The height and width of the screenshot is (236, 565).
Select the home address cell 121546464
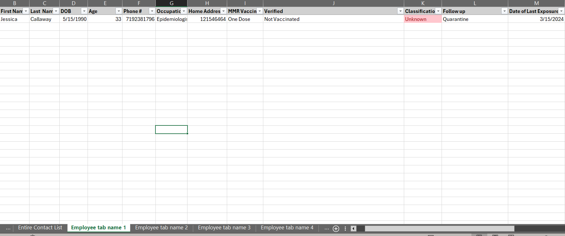point(207,19)
